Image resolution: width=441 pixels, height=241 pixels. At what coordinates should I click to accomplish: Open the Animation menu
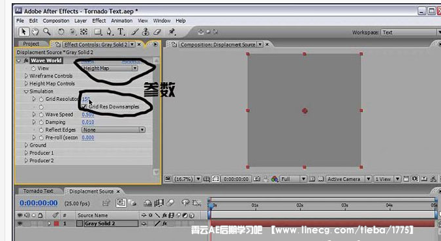(x=121, y=21)
